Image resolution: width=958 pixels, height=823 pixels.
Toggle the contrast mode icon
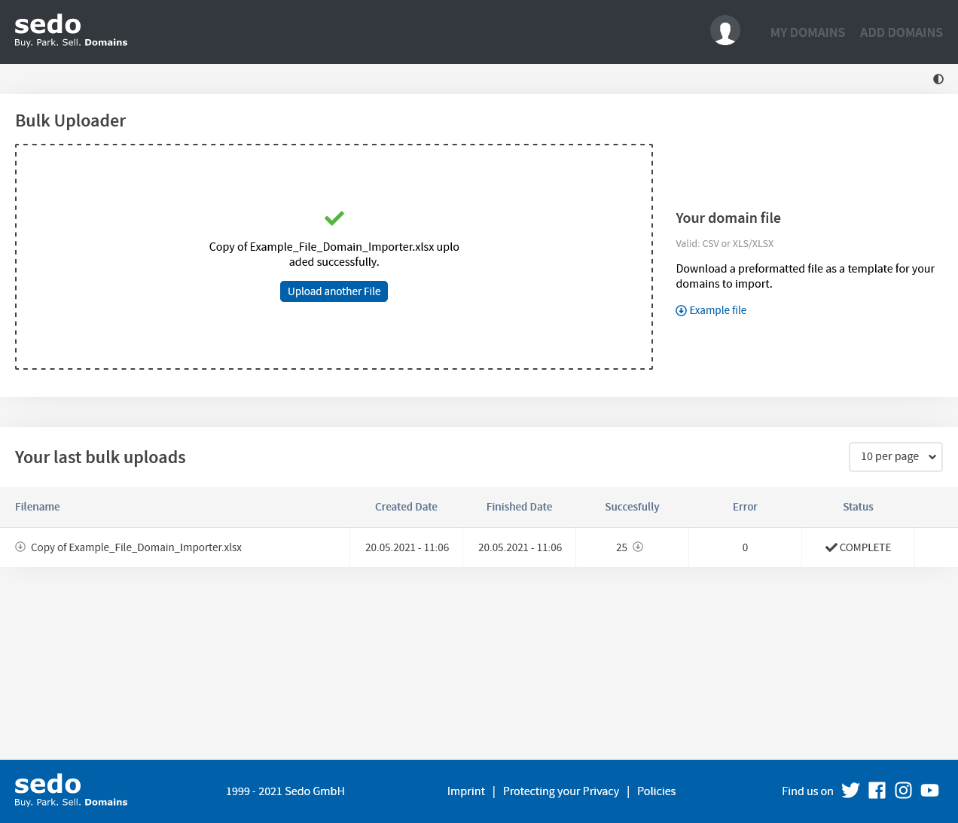938,79
